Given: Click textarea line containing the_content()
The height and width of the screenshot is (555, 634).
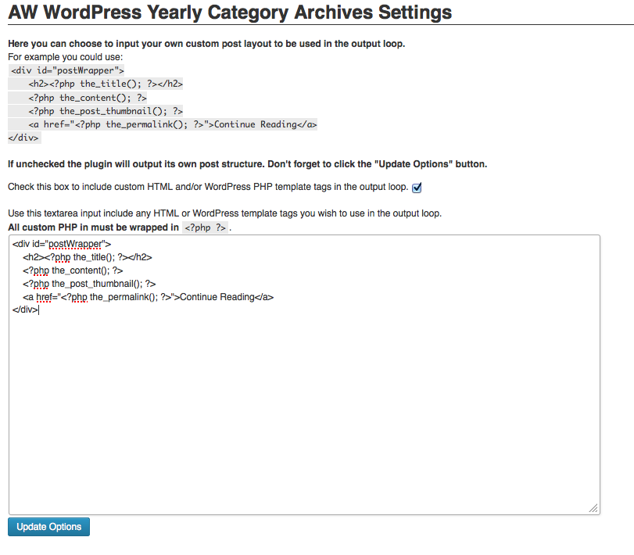Looking at the screenshot, I should coord(73,270).
